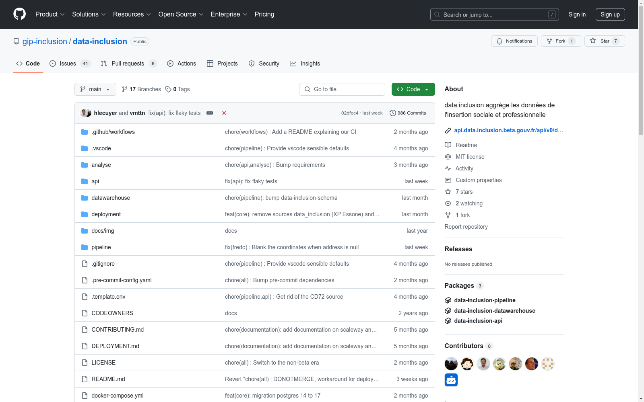Image resolution: width=644 pixels, height=402 pixels.
Task: Click the analyse folder icon
Action: click(x=85, y=165)
